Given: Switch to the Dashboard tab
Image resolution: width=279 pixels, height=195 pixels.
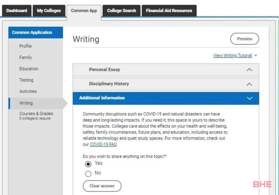Looking at the screenshot, I should point(17,11).
